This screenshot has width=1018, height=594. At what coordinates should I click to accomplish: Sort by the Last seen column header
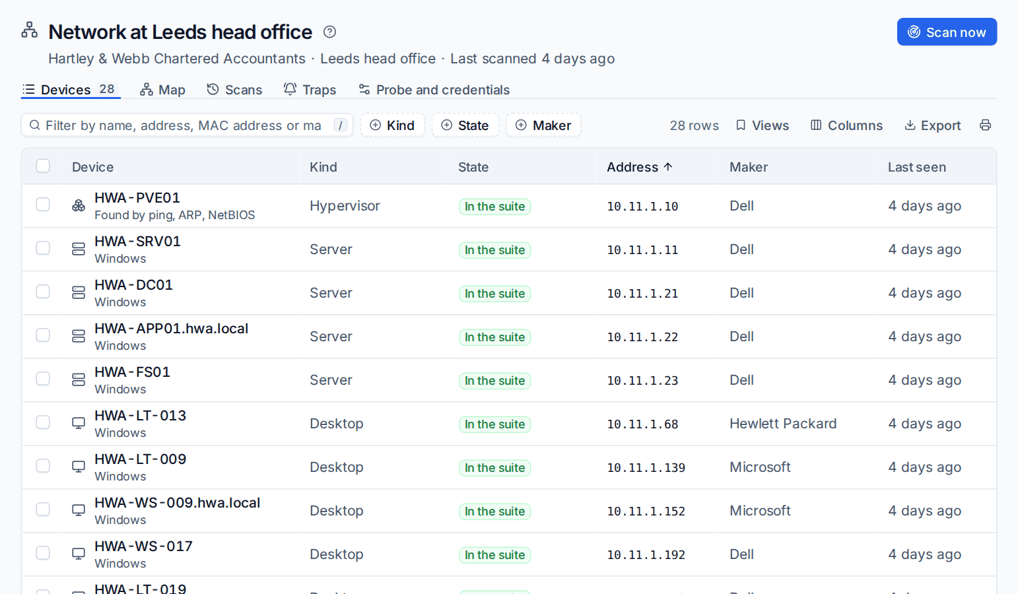(917, 167)
